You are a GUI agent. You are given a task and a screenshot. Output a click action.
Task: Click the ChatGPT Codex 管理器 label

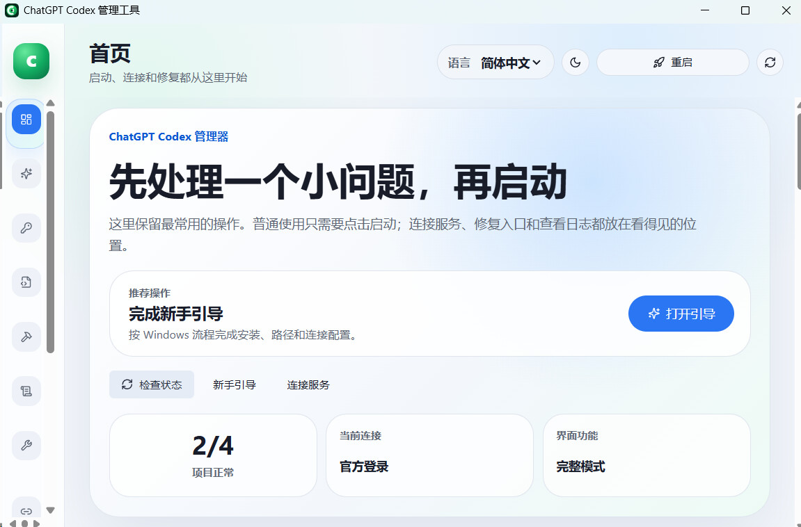tap(168, 137)
